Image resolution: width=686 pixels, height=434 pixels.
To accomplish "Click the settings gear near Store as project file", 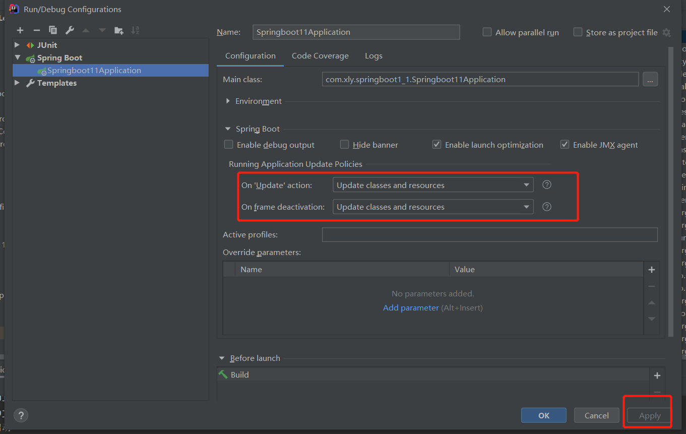I will pyautogui.click(x=666, y=32).
